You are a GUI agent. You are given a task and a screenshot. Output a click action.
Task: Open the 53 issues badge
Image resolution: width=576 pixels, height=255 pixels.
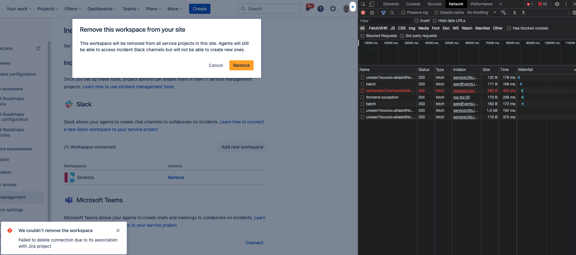point(543,4)
